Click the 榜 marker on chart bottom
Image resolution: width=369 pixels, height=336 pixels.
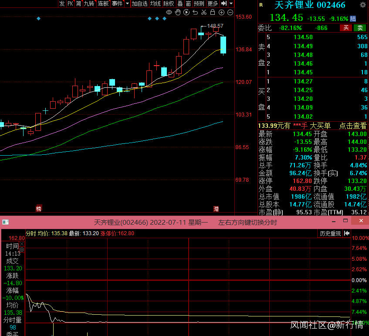[39, 209]
